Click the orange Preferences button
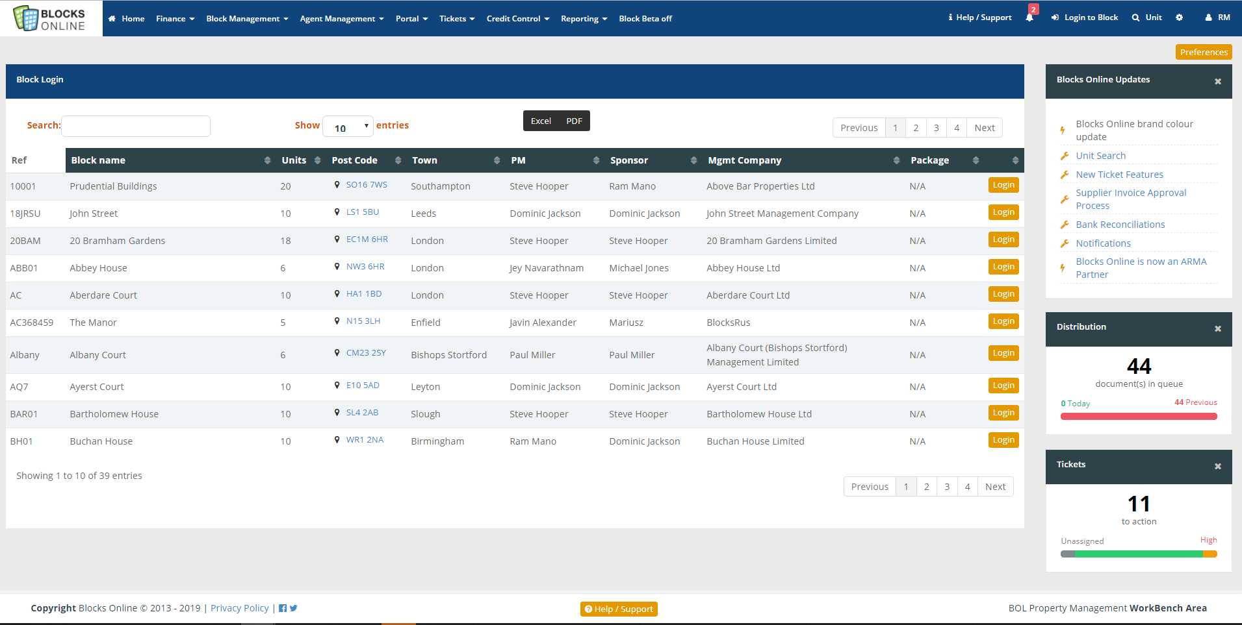This screenshot has height=625, width=1242. 1204,52
